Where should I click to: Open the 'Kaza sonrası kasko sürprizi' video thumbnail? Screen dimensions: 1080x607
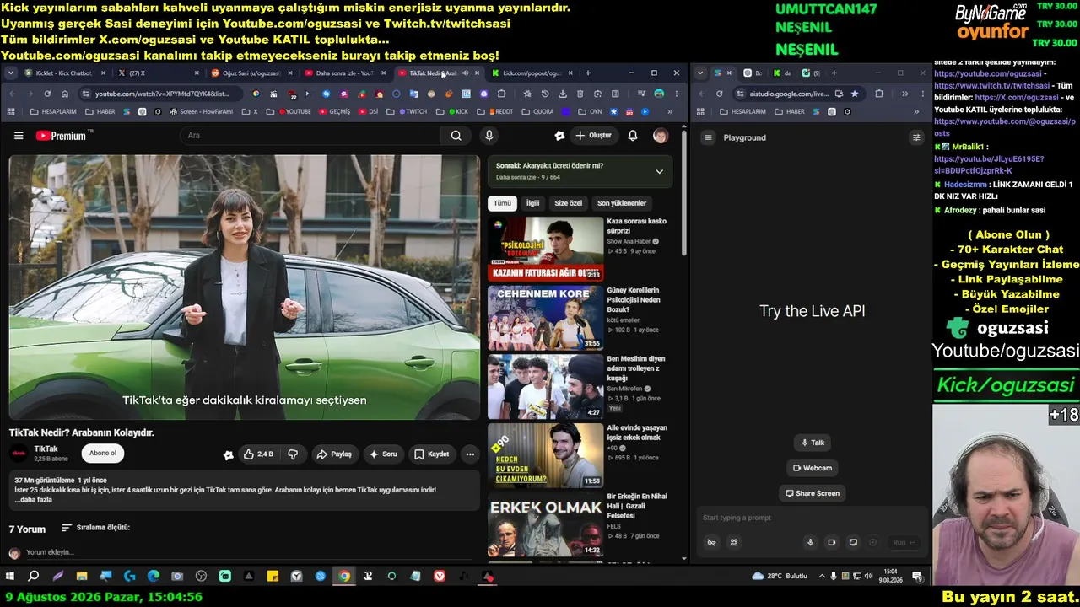[545, 249]
